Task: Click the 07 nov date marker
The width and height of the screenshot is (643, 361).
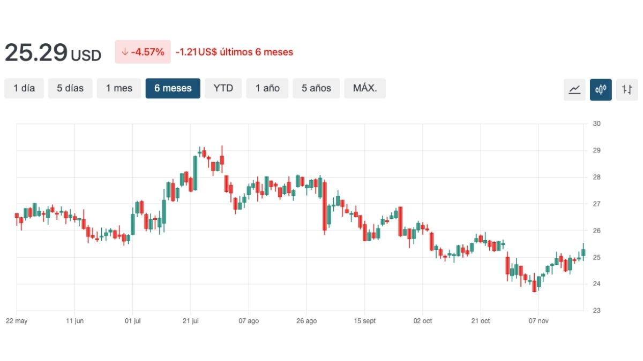Action: coord(539,321)
